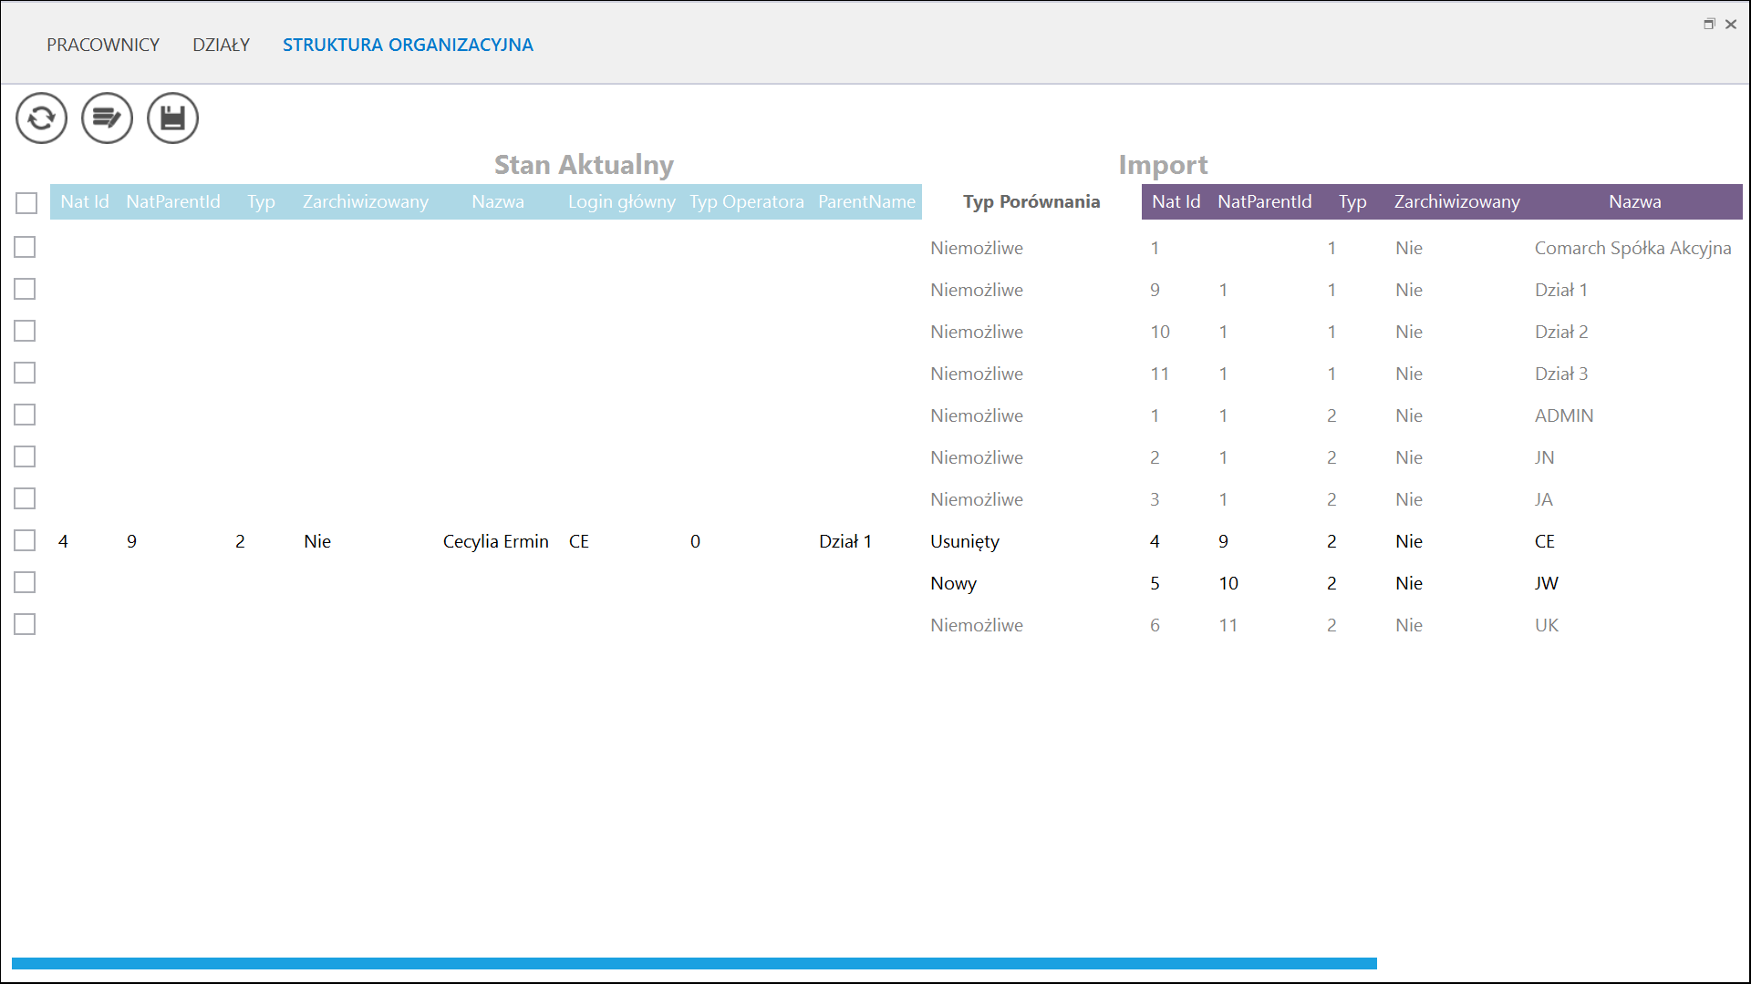Sort by Zarchiwizowany in Import header

coord(1457,201)
